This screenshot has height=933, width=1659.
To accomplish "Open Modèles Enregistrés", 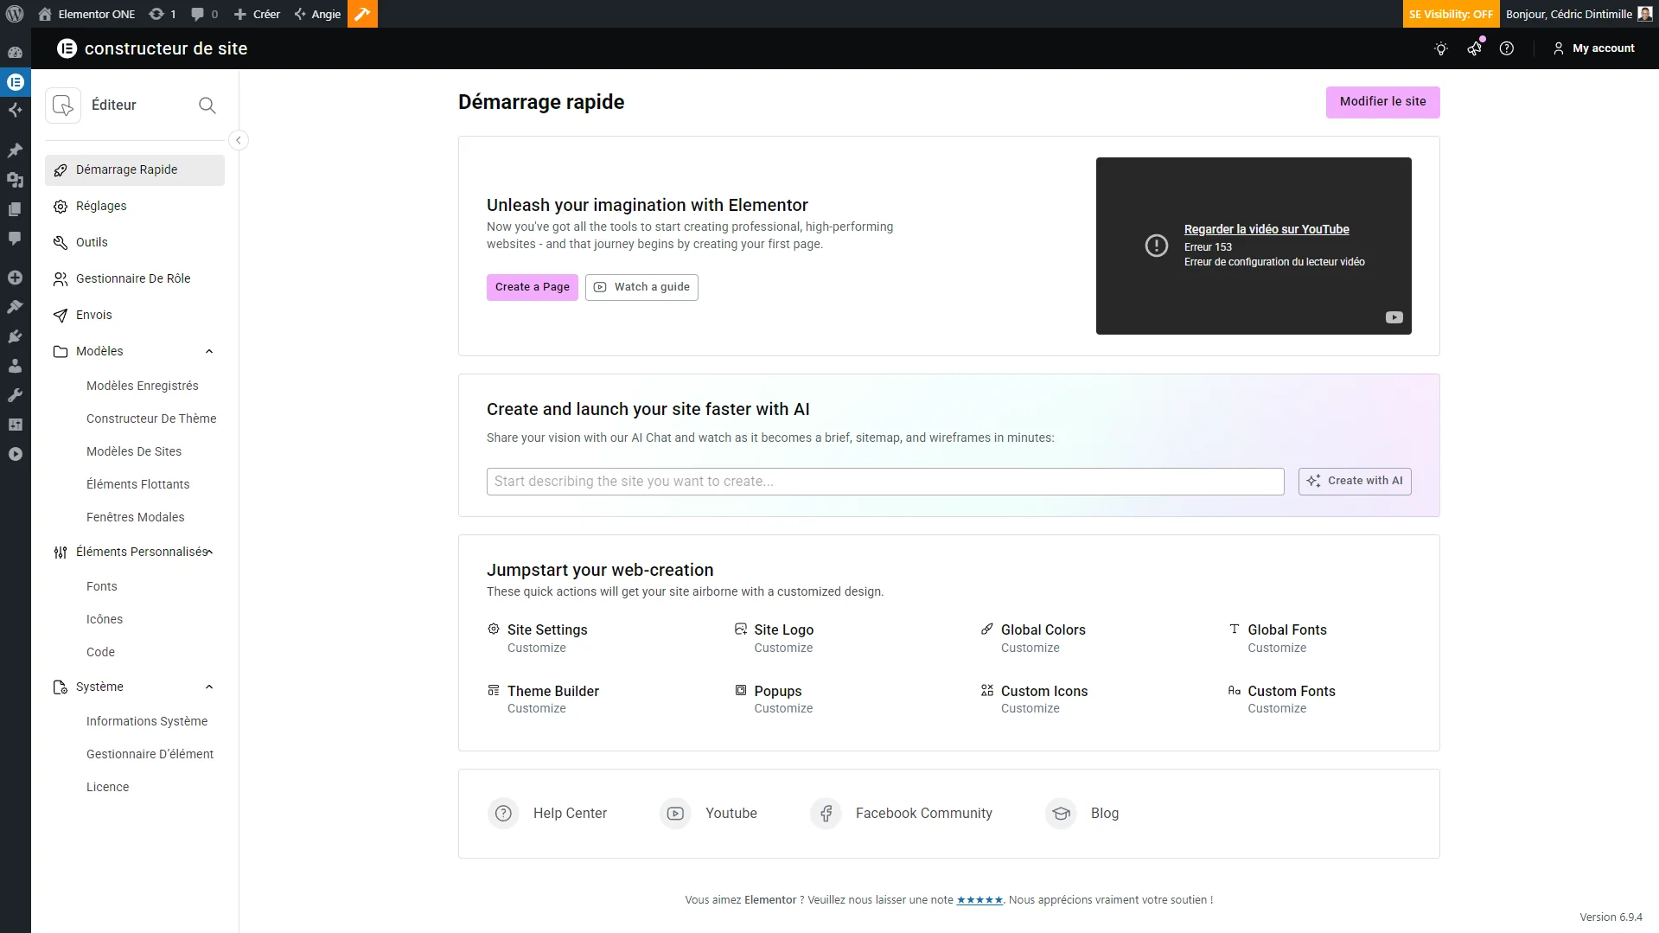I will [x=143, y=386].
